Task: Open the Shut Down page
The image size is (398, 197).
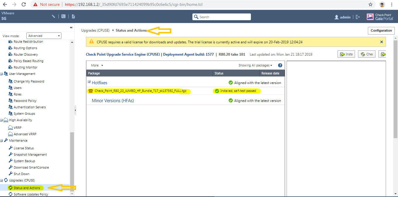Action: tap(21, 174)
